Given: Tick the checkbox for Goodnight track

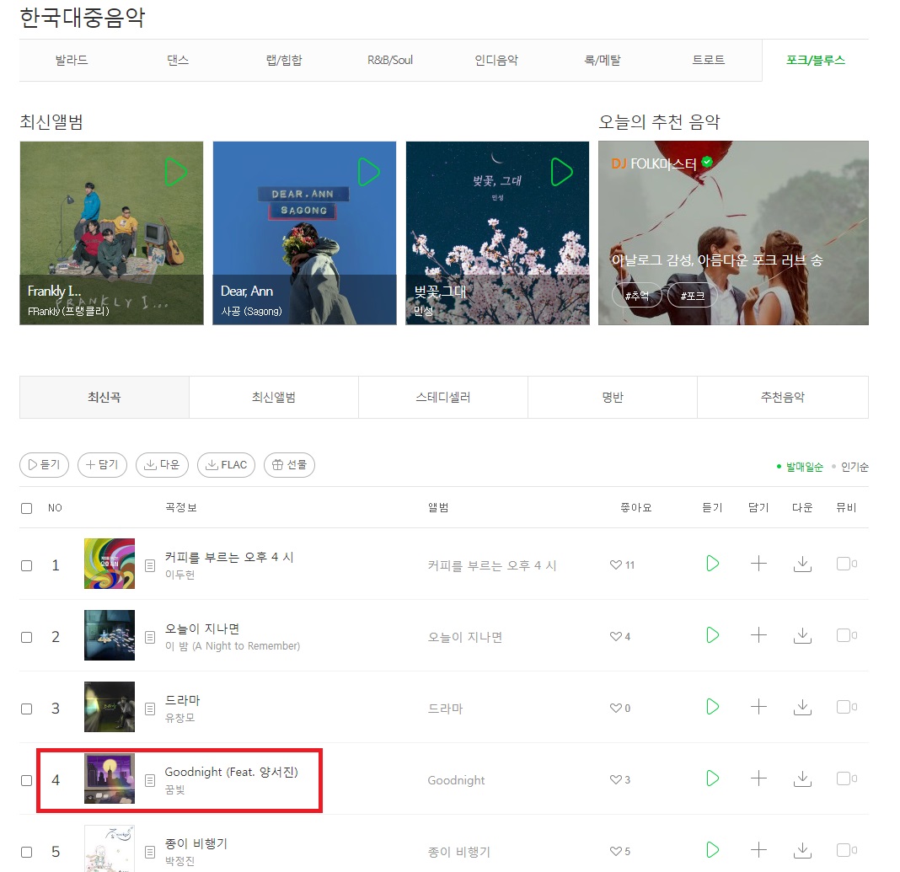Looking at the screenshot, I should (x=26, y=780).
